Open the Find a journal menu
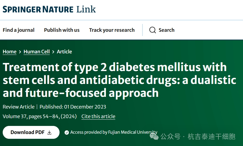243x146 pixels. pos(19,30)
